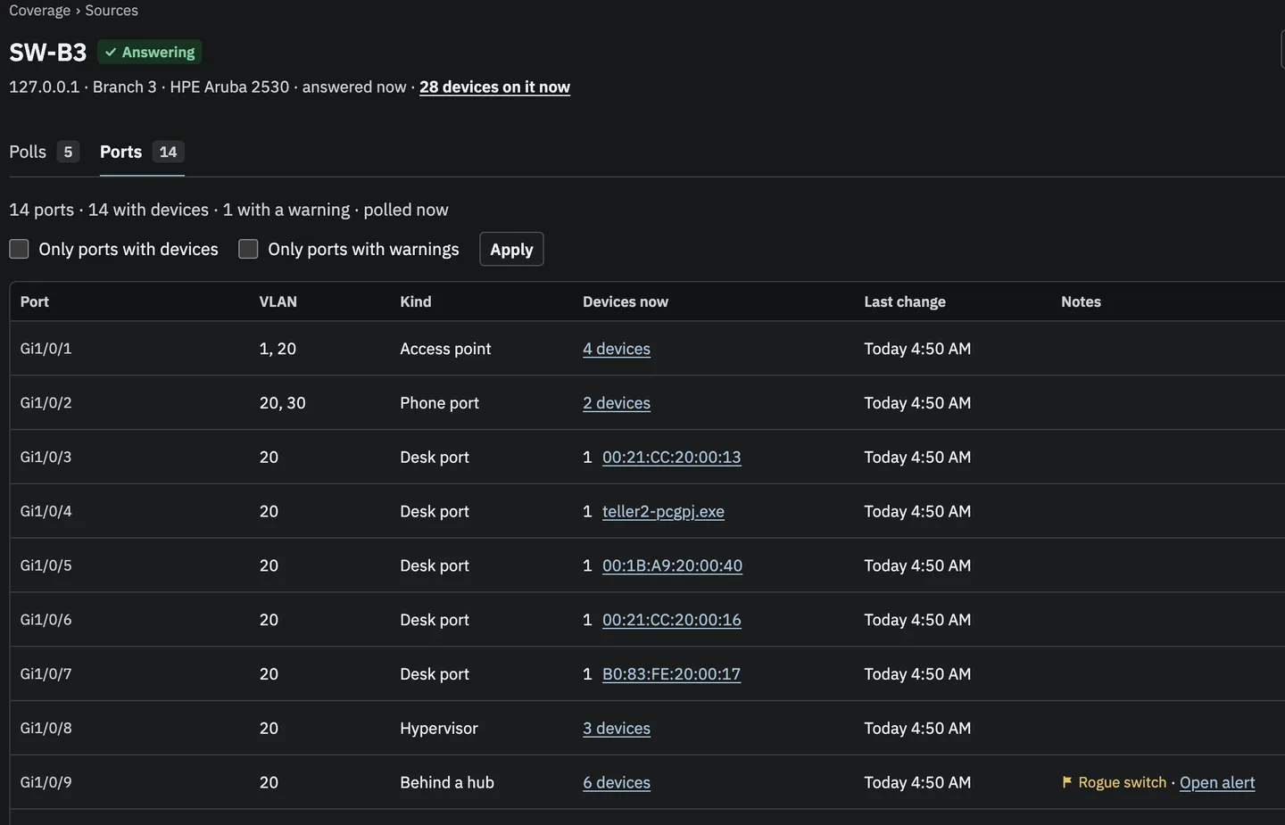Click the Access point kind cell

coord(445,349)
